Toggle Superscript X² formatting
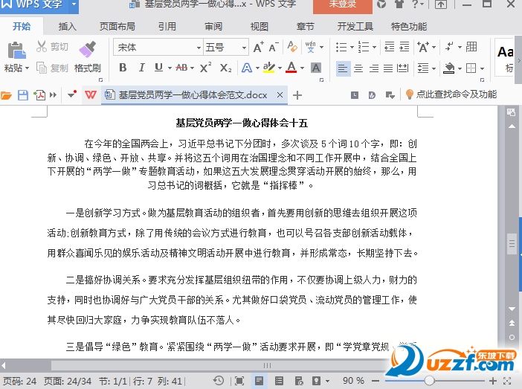Screen dimensions: 522x389 (x=206, y=68)
